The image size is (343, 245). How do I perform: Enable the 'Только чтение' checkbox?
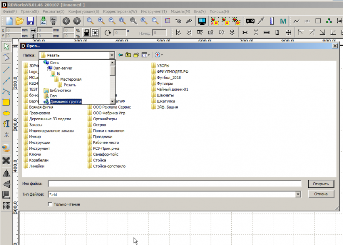pos(50,205)
